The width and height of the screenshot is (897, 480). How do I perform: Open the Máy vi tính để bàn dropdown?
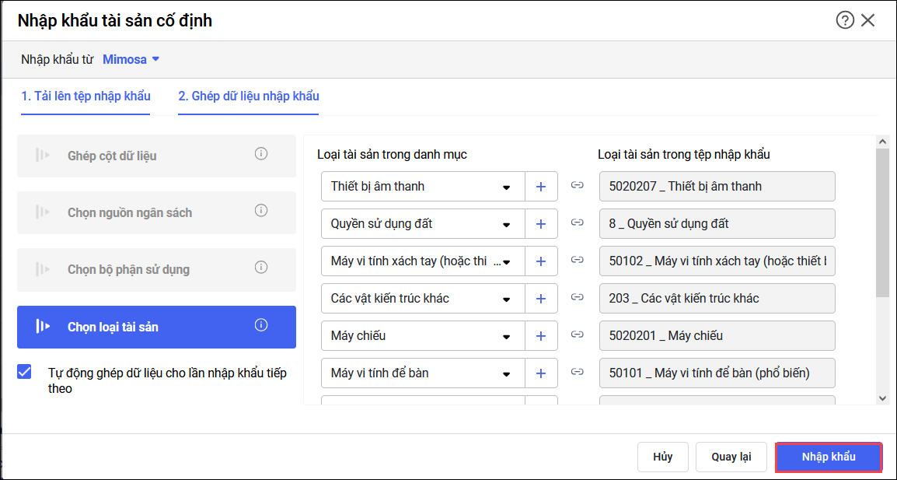point(506,374)
